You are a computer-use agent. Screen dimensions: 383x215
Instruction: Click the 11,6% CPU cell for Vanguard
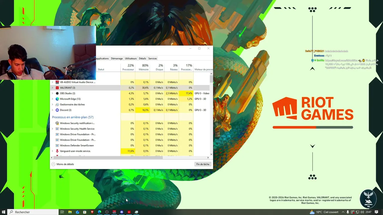(128, 151)
